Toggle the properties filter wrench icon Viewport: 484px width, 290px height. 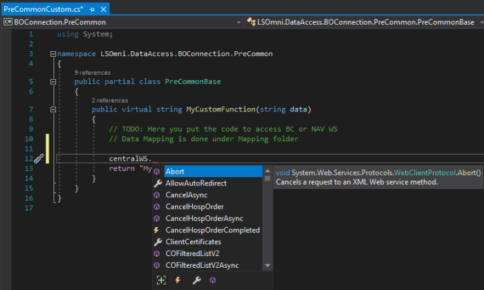196,280
